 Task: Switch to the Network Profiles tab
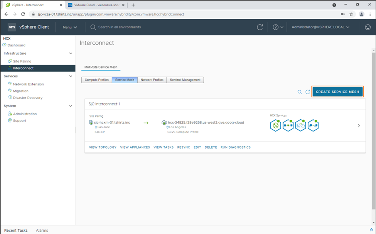(x=152, y=80)
